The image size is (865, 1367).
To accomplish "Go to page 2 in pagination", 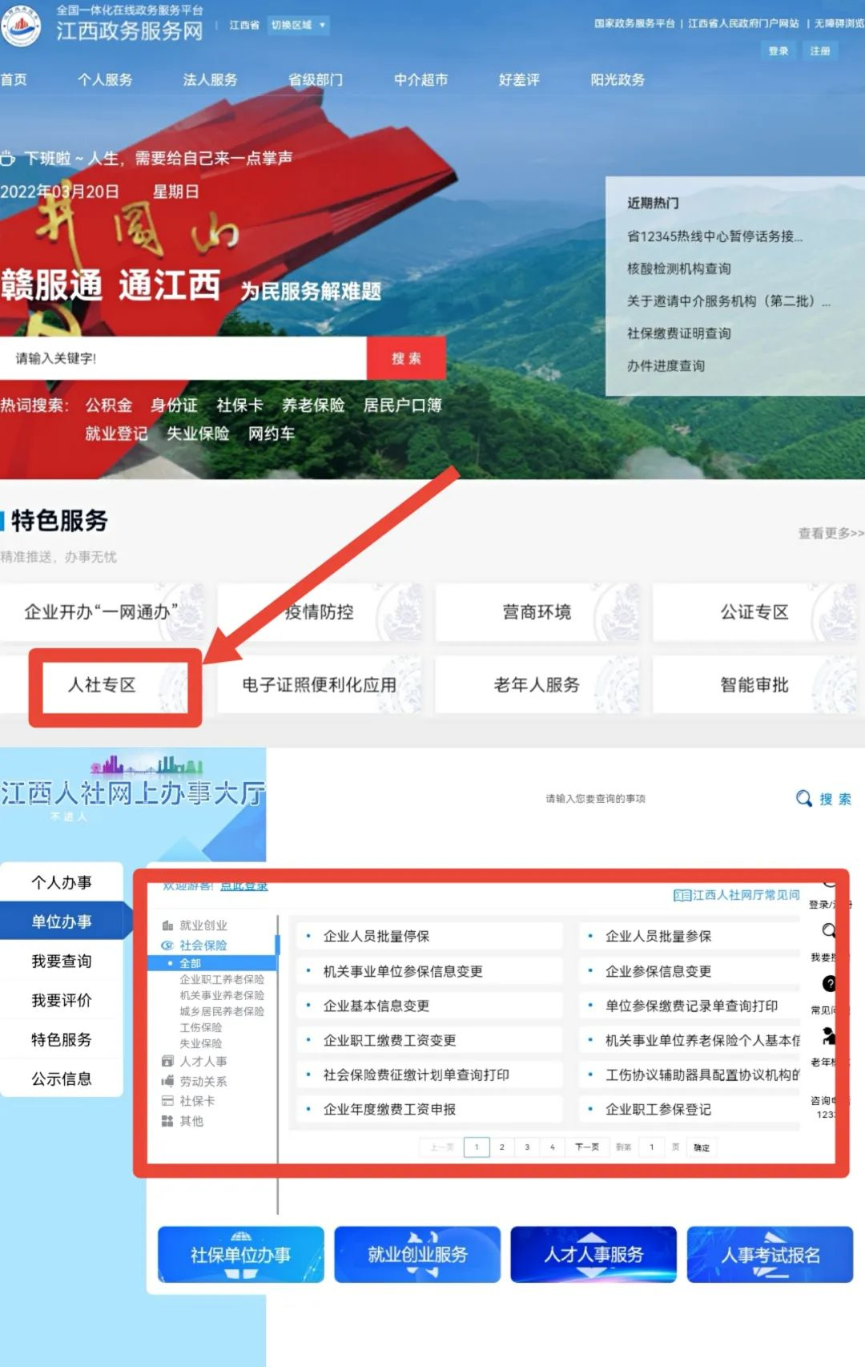I will coord(502,1147).
